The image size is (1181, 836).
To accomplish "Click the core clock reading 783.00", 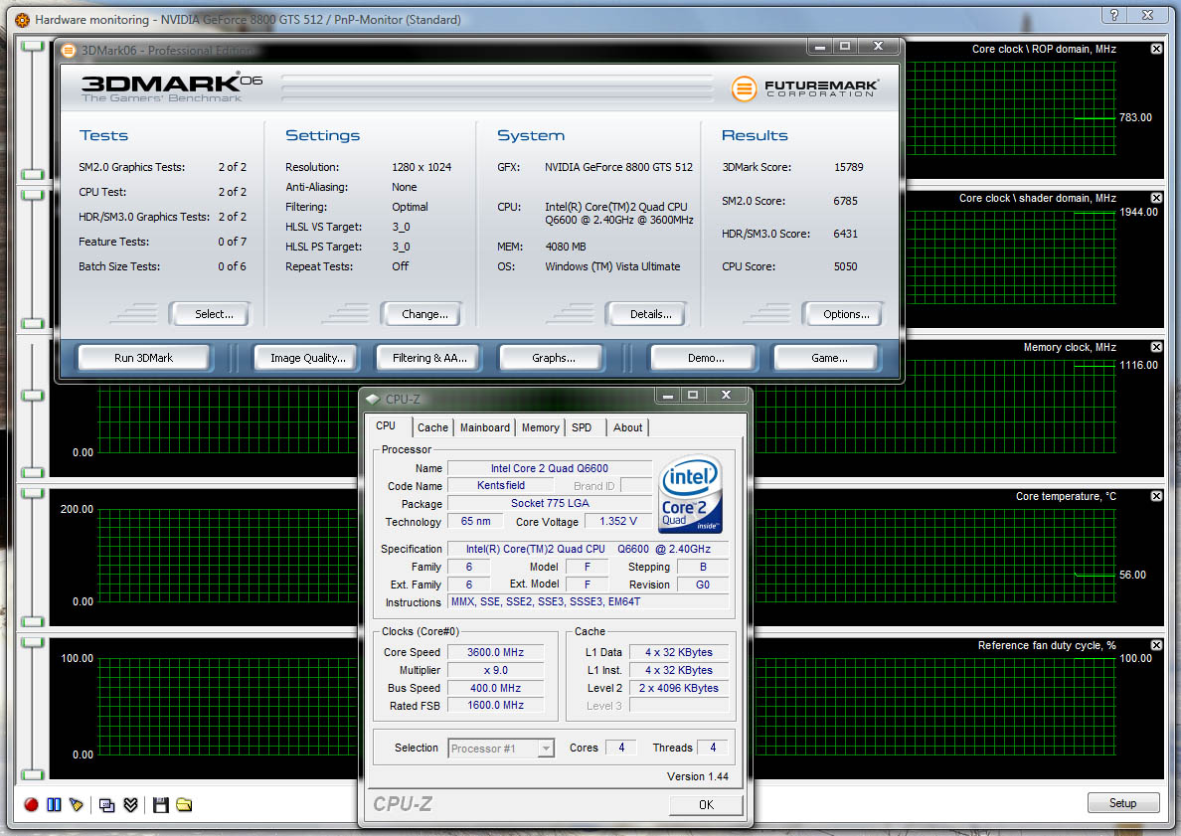I will 1135,117.
